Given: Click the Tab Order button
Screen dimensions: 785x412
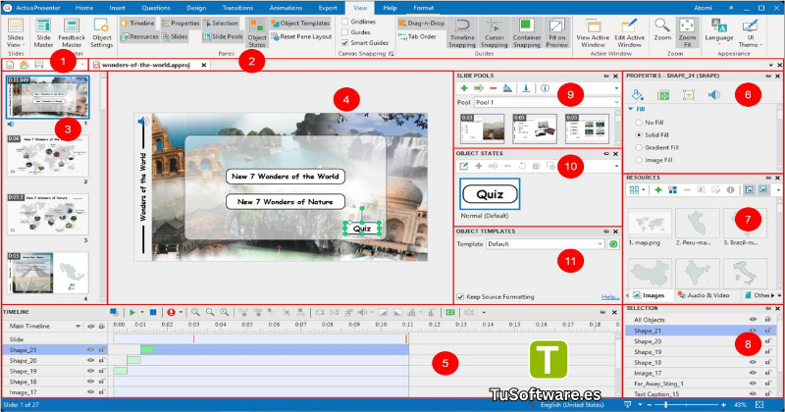Looking at the screenshot, I should pyautogui.click(x=417, y=36).
